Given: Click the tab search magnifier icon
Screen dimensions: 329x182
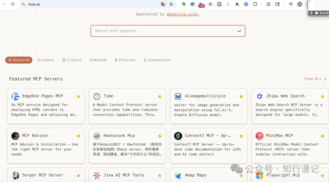Looking at the screenshot, I should [278, 4].
